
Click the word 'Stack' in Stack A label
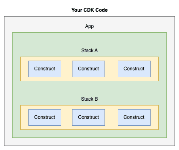tap(87, 51)
